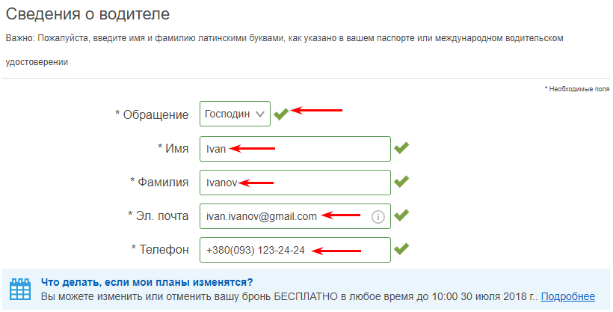The width and height of the screenshot is (613, 312).
Task: Open the Подробнее link
Action: 567,296
